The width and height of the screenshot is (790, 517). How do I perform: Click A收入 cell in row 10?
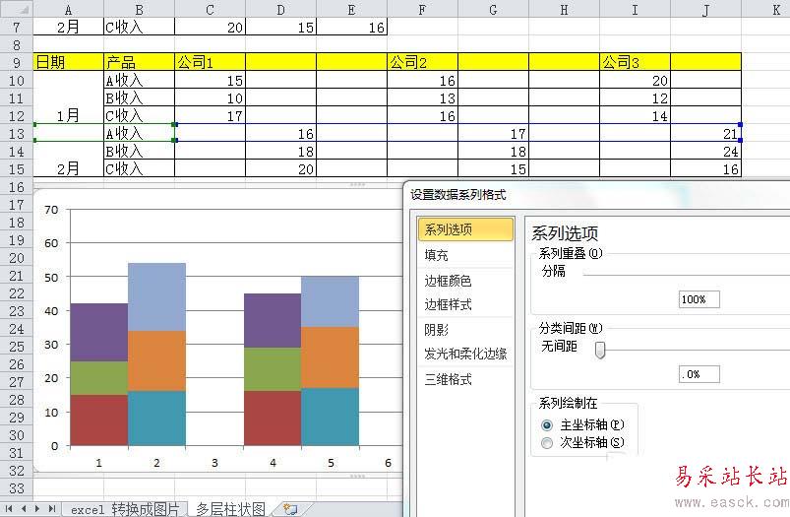pyautogui.click(x=139, y=80)
